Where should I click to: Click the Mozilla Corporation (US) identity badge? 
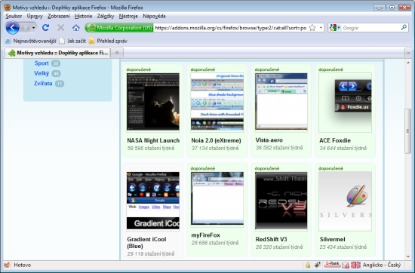pos(120,28)
